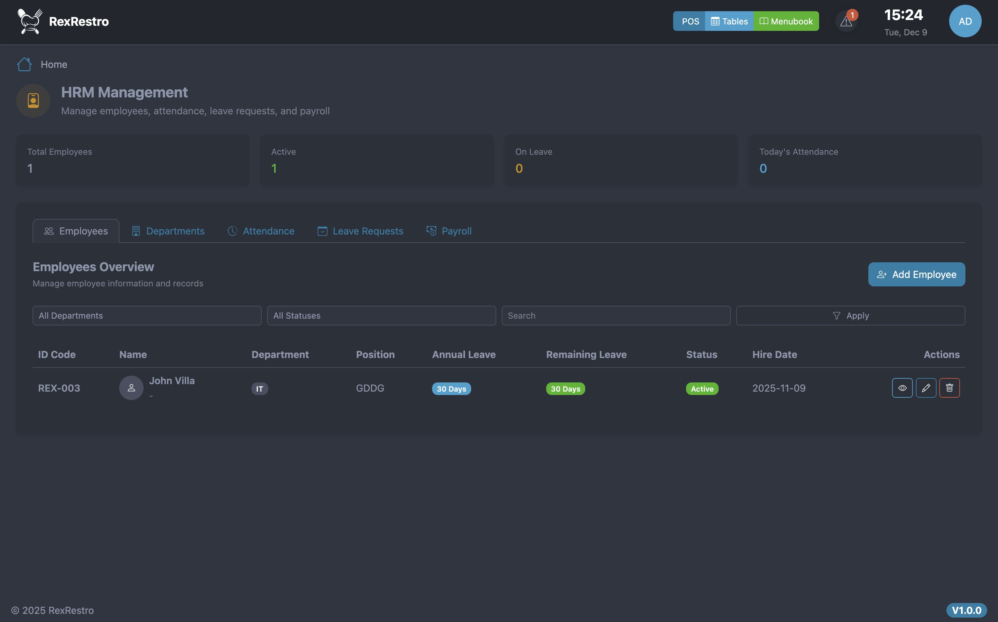Open the POS screen button
Screen dimensions: 998x622
pyautogui.click(x=689, y=21)
